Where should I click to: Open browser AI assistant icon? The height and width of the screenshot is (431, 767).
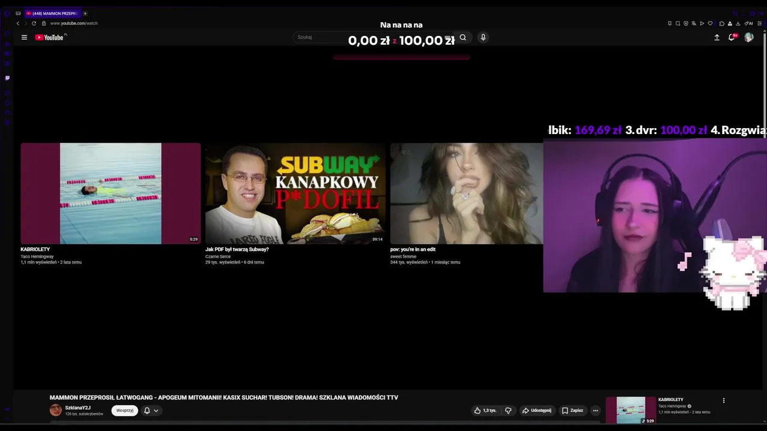(748, 23)
